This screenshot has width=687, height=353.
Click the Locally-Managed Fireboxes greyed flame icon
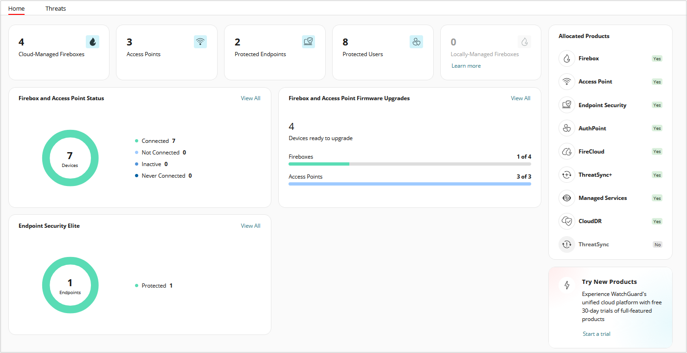pos(525,42)
